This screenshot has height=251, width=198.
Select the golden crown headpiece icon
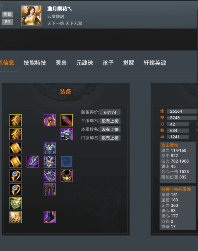pos(50,120)
